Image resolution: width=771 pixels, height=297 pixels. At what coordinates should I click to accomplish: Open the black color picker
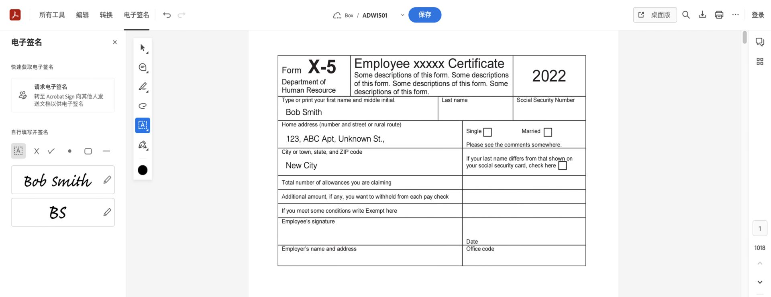click(143, 170)
